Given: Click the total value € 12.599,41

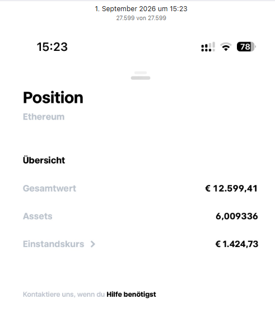Looking at the screenshot, I should (x=231, y=188).
